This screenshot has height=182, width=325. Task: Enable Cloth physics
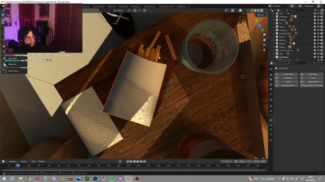pyautogui.click(x=286, y=82)
